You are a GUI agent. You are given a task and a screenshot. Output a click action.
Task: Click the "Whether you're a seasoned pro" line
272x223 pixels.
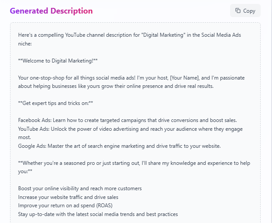(134, 163)
